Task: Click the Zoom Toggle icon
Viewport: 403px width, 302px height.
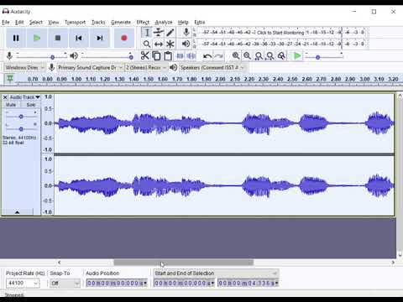Action: point(281,56)
